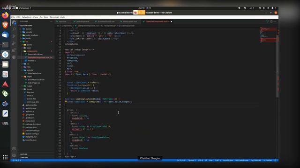The width and height of the screenshot is (300, 168).
Task: Click the Prettier status bar item
Action: click(x=268, y=161)
